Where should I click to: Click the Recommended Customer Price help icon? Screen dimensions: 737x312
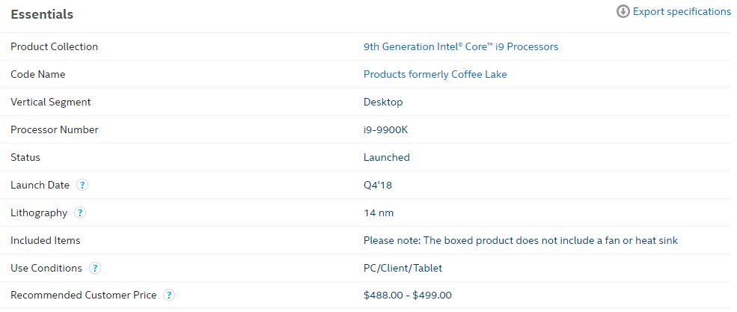coord(169,296)
